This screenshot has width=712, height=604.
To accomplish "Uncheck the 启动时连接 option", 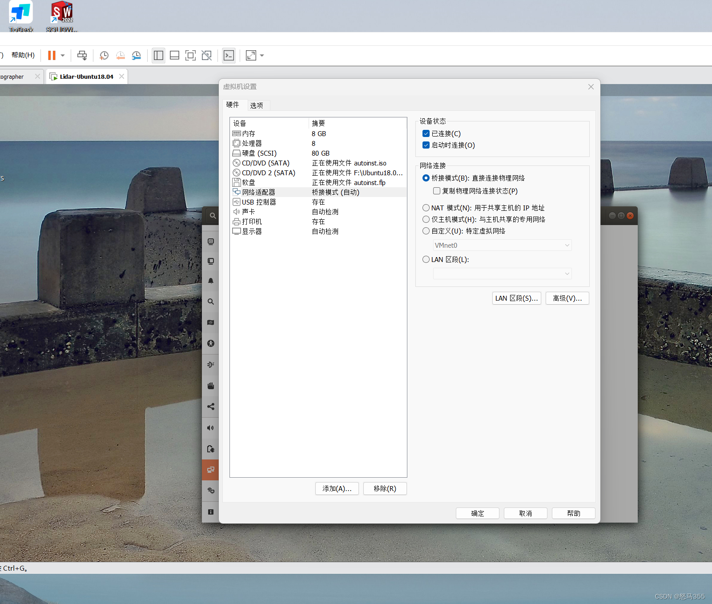I will tap(426, 145).
